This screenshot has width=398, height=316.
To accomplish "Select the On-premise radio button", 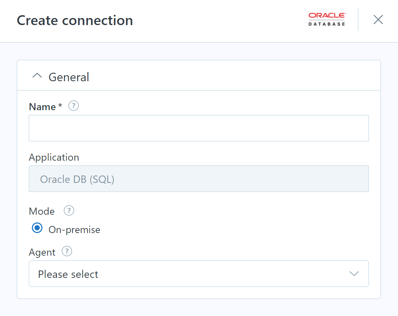I will click(x=37, y=228).
